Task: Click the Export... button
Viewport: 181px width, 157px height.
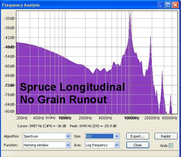Action: (x=138, y=136)
